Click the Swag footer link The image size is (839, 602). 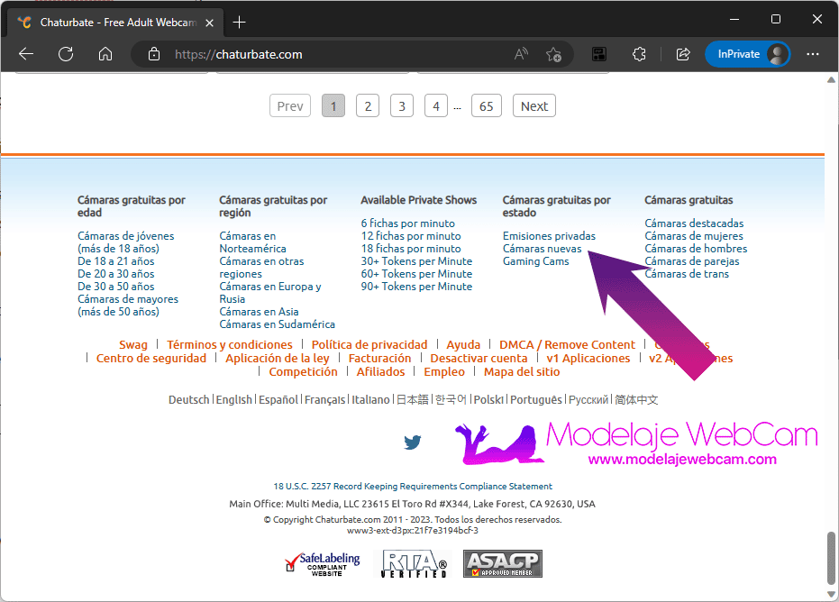point(133,344)
